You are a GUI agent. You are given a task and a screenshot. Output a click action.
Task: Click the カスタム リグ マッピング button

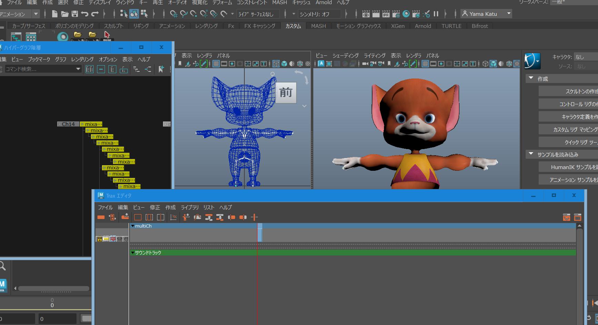[x=568, y=129]
